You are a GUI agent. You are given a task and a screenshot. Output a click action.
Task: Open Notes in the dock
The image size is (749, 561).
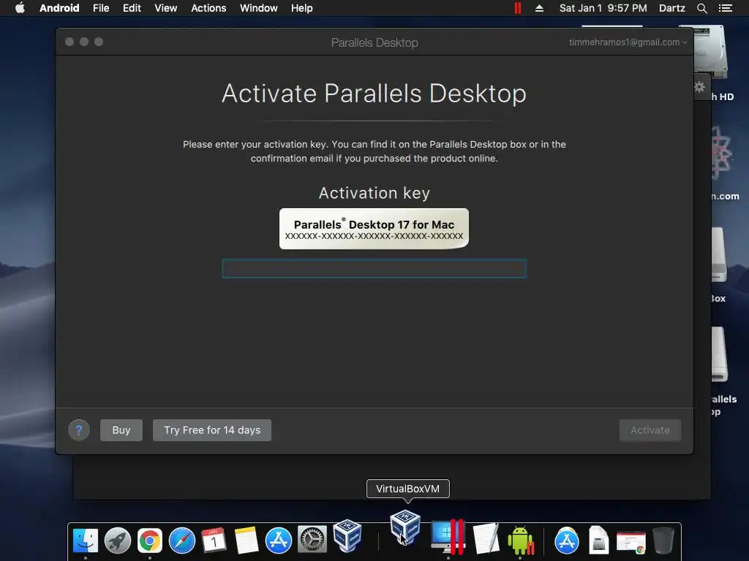coord(246,541)
